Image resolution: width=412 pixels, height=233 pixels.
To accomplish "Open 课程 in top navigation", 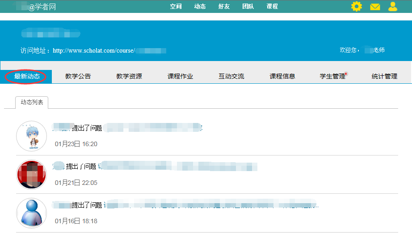I will click(272, 7).
